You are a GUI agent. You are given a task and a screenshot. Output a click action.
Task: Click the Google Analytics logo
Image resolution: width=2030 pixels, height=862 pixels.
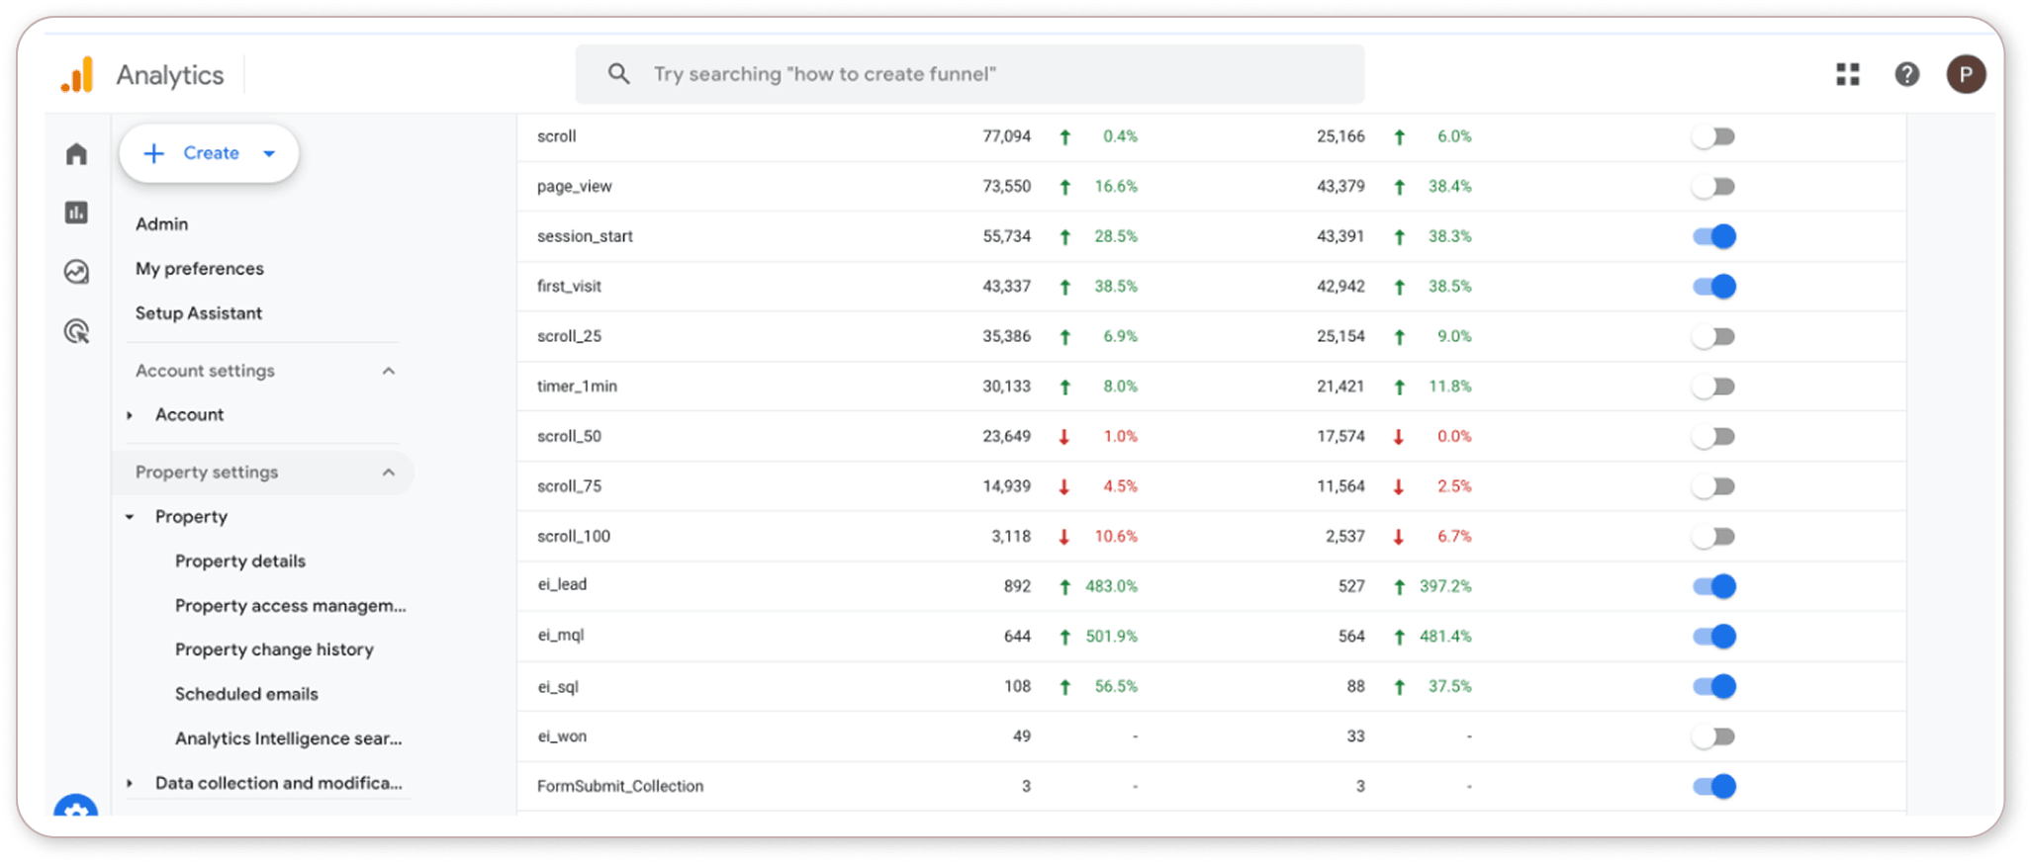pyautogui.click(x=77, y=75)
